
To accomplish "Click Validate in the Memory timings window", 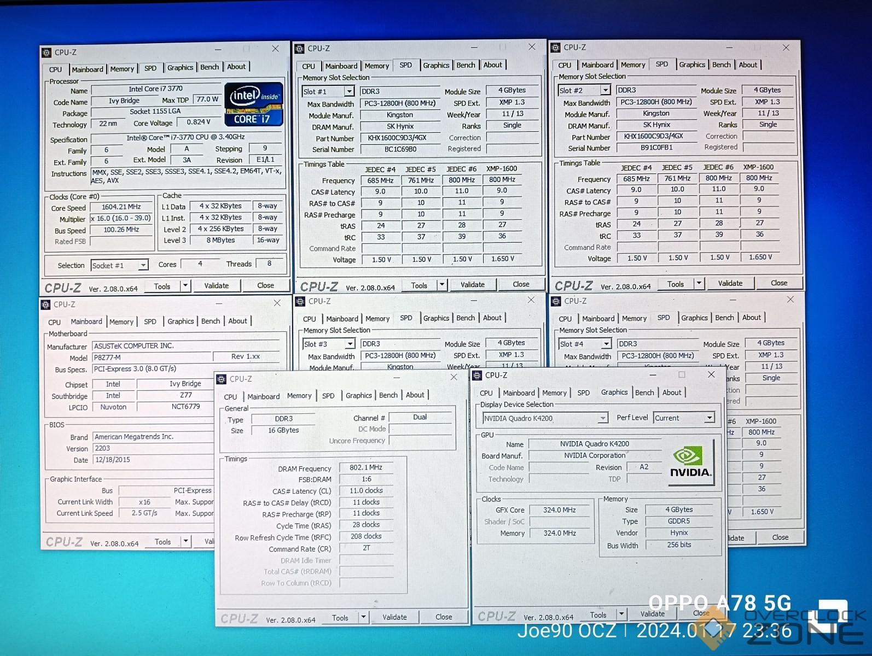I will pos(394,617).
